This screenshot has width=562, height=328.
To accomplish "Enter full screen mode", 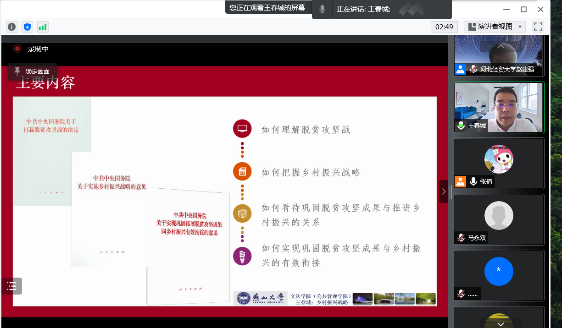I will (538, 27).
